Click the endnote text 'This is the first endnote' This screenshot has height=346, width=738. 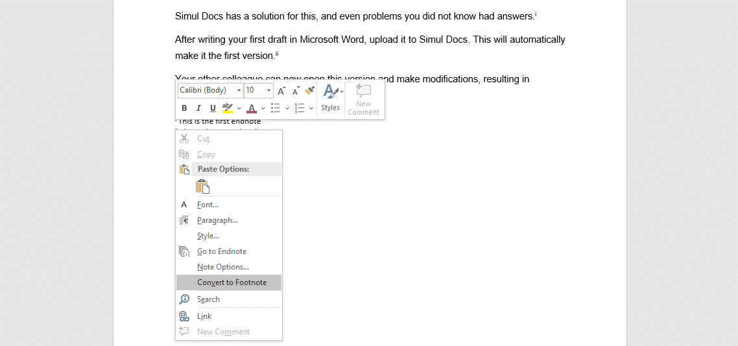(x=219, y=122)
